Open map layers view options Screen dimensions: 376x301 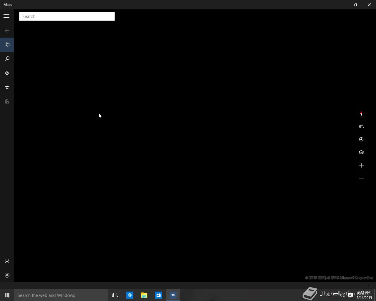[361, 152]
